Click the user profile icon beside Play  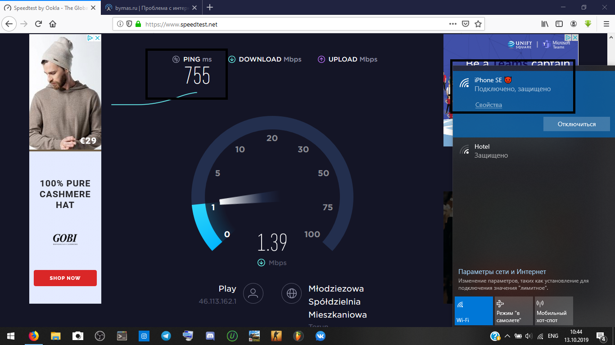253,294
